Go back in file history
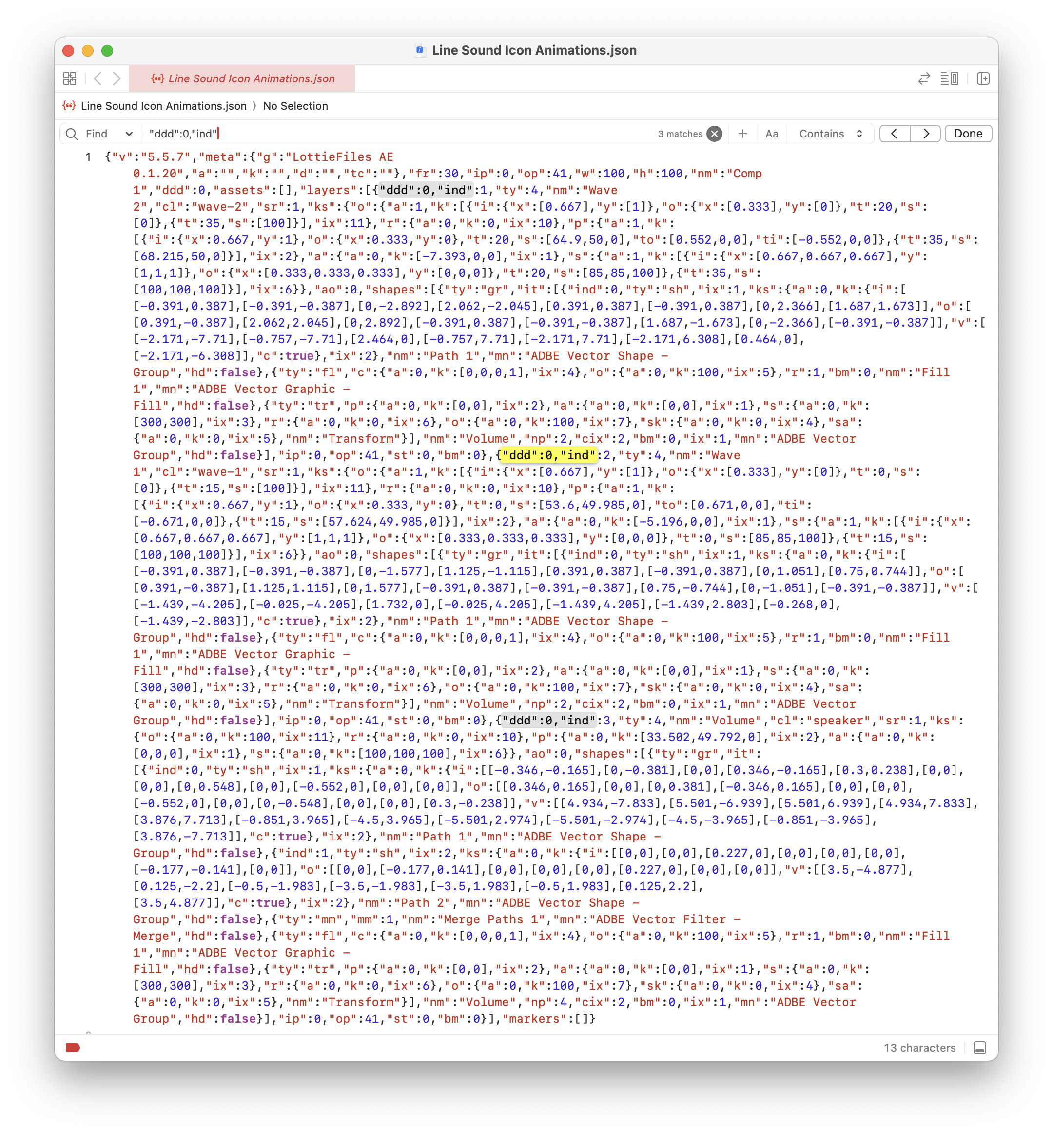1053x1133 pixels. click(97, 78)
